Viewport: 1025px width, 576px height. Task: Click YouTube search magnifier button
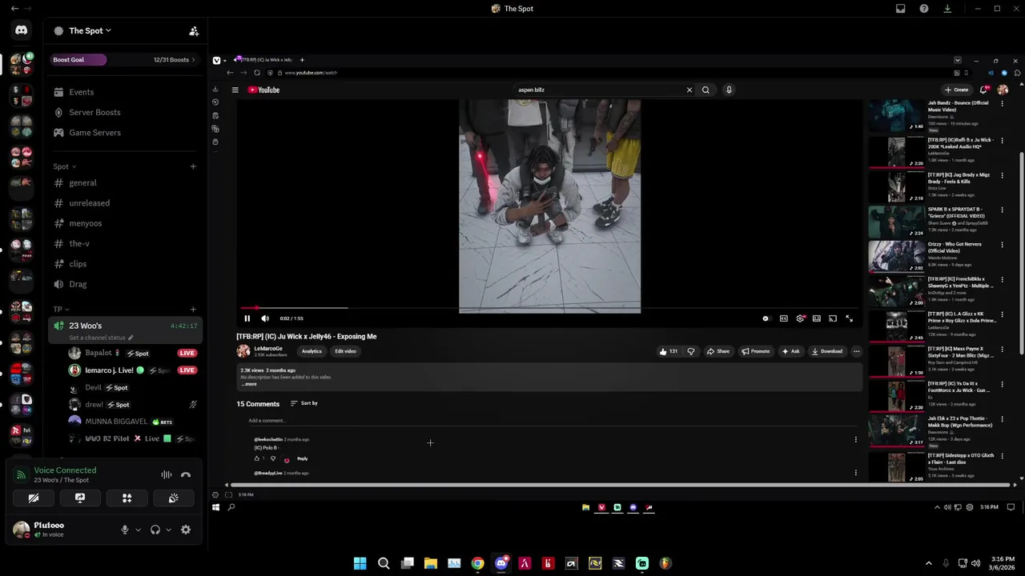(x=705, y=90)
